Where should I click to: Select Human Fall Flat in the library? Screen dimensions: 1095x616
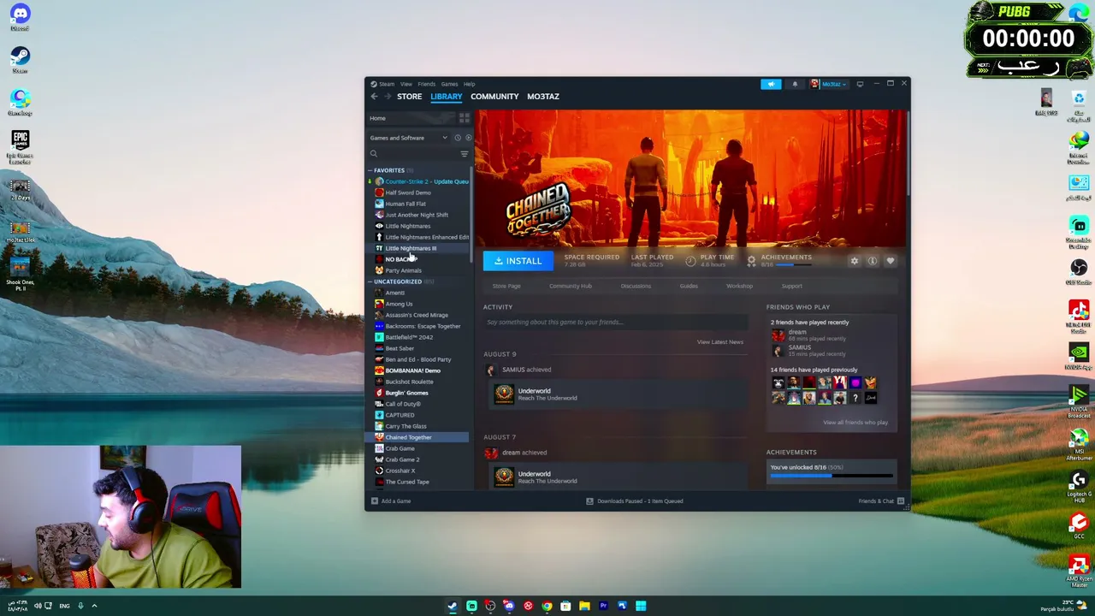click(x=422, y=204)
